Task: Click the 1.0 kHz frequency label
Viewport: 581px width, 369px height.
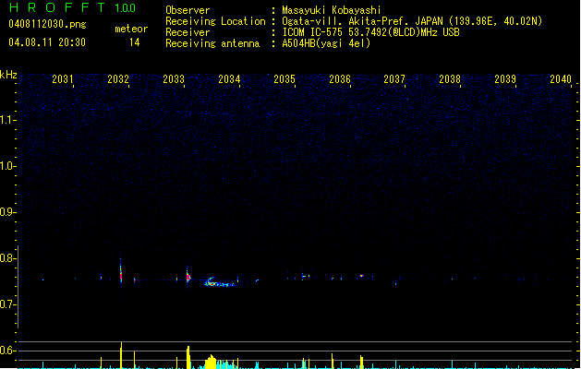Action: (7, 166)
